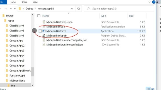The height and width of the screenshot is (90, 161).
Task: Click the 156 KB size cell
Action: point(141,31)
